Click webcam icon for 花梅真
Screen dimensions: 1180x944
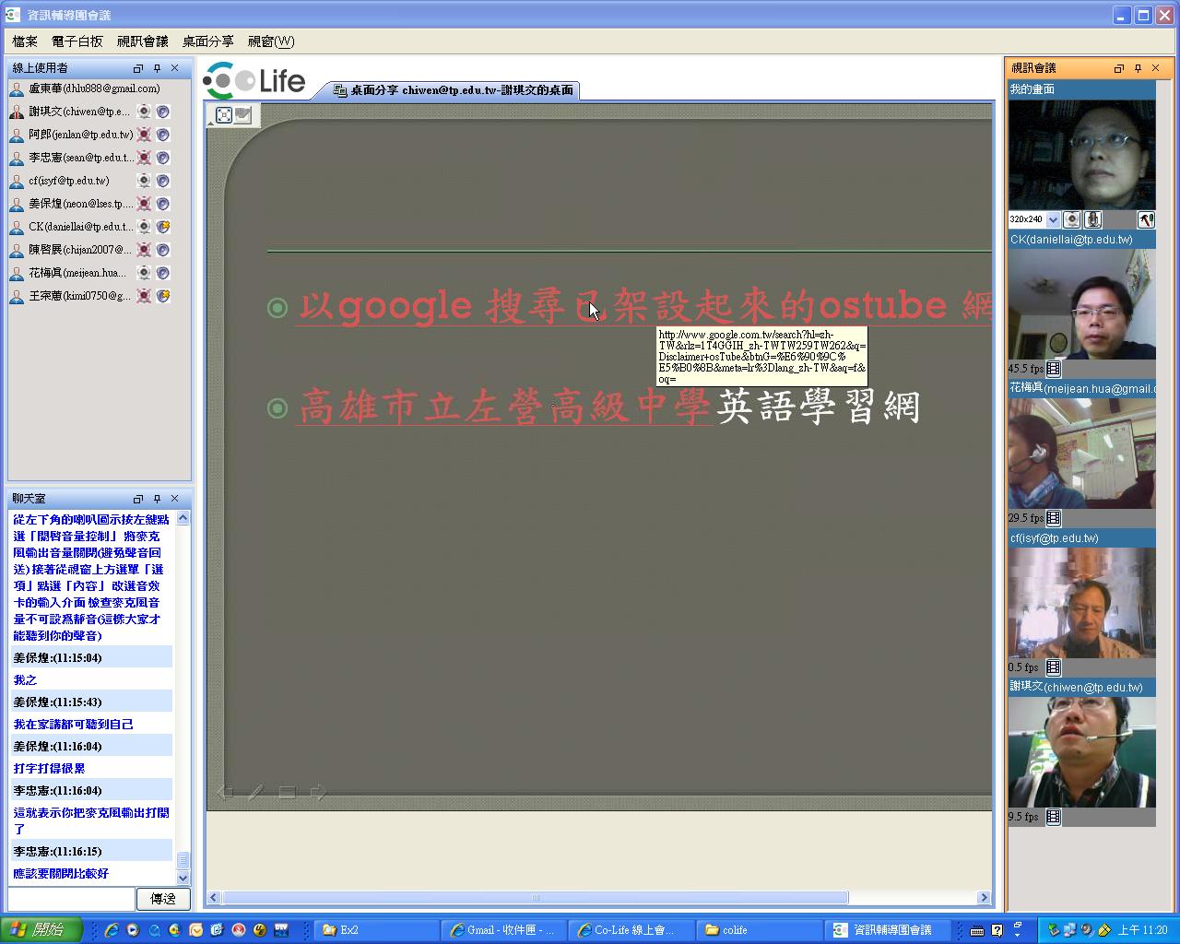click(144, 273)
